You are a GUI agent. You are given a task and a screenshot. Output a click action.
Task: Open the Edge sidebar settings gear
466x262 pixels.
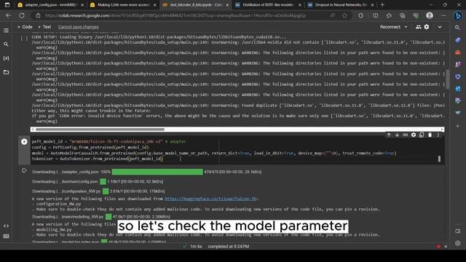458,243
